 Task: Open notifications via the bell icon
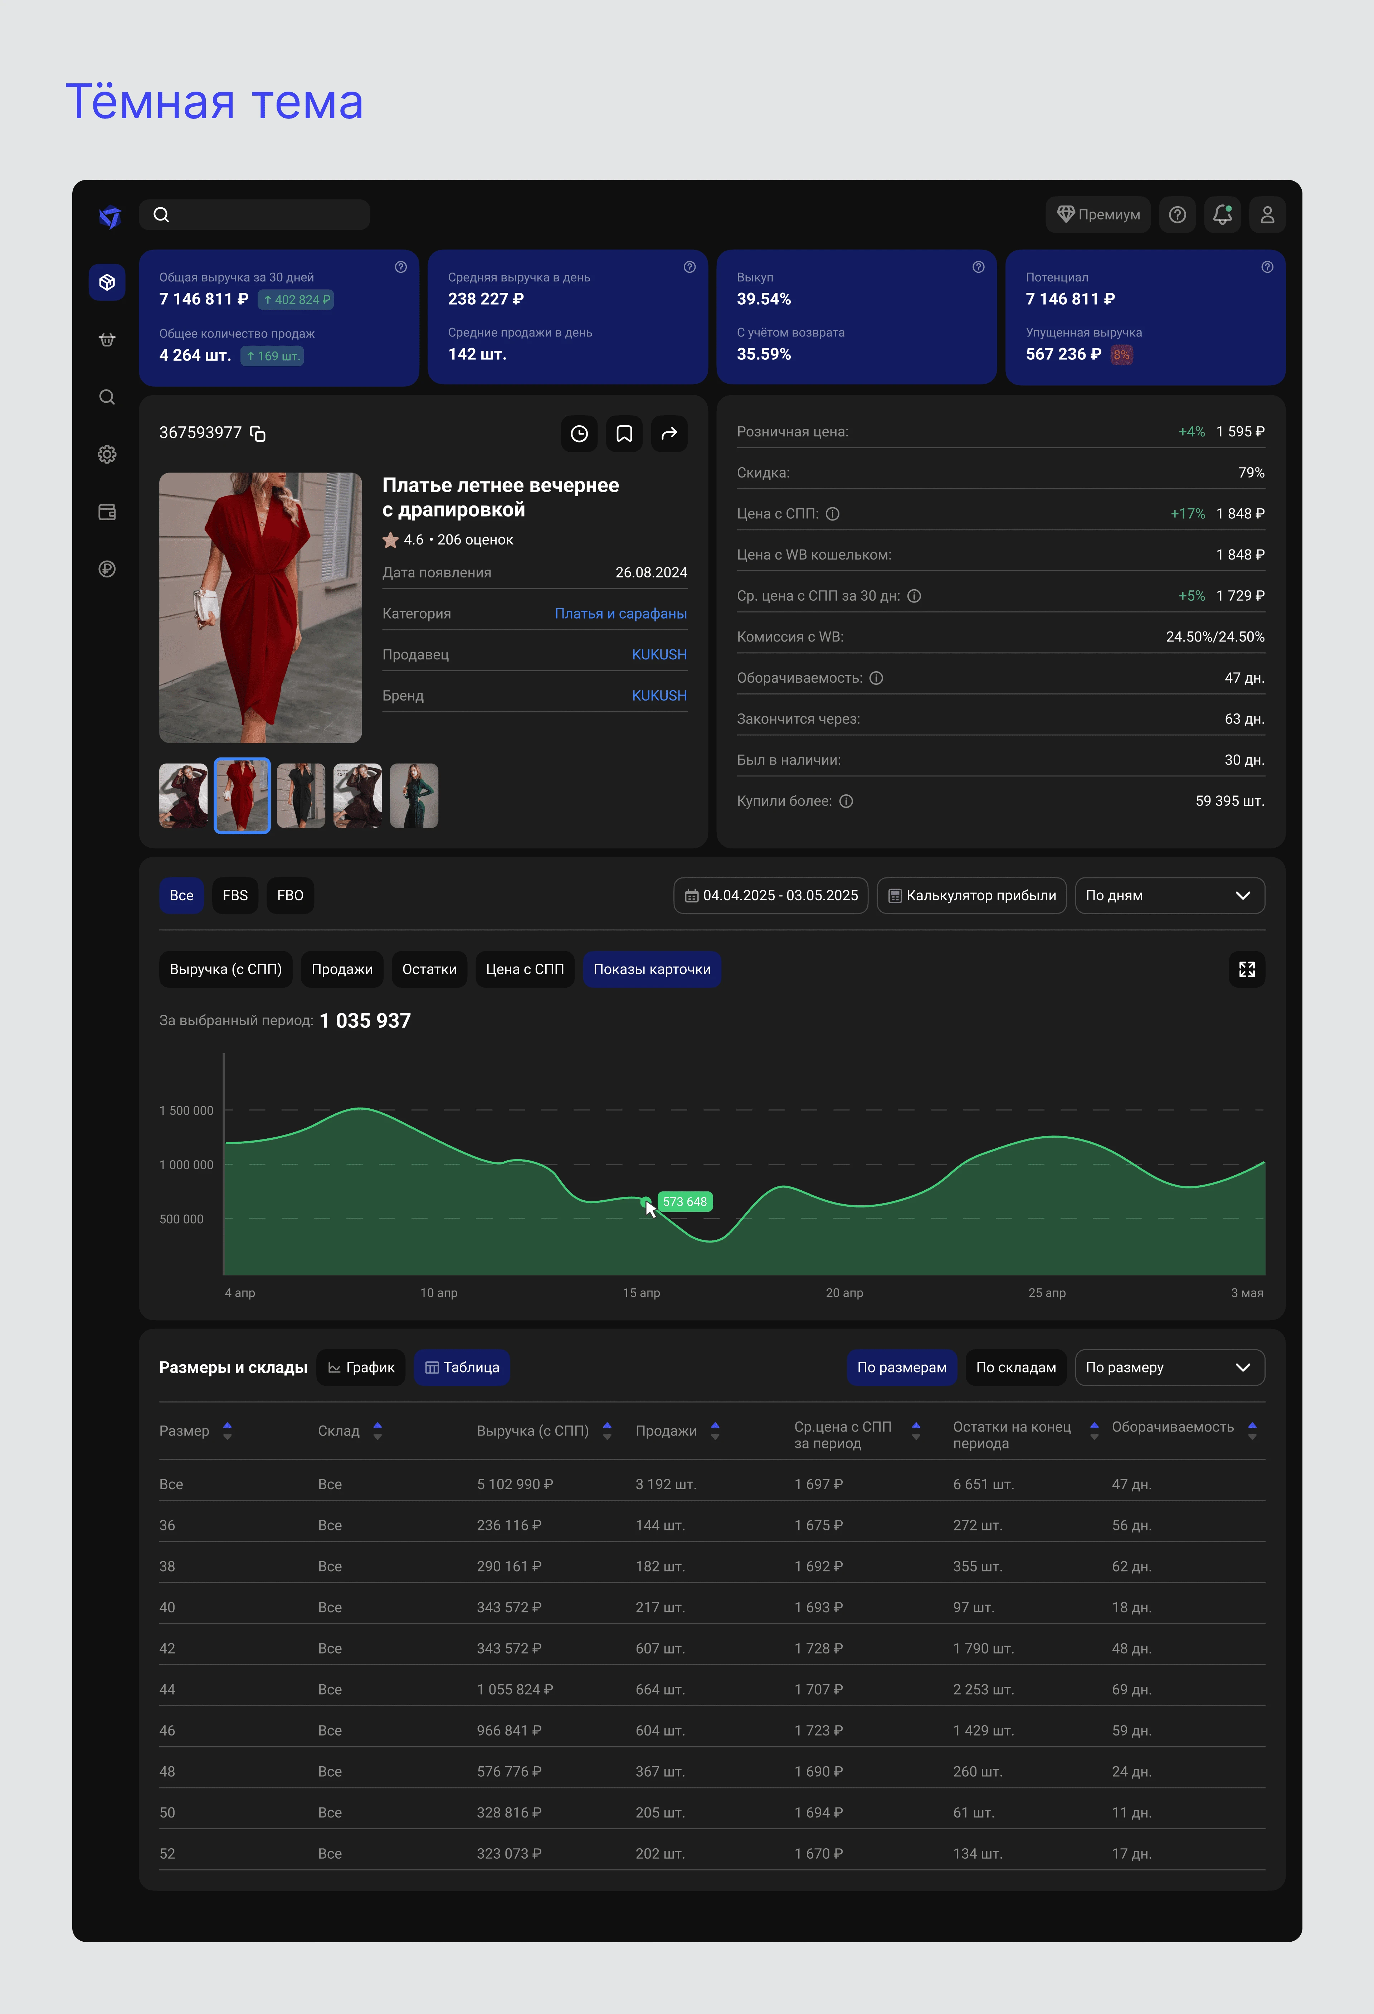coord(1222,214)
